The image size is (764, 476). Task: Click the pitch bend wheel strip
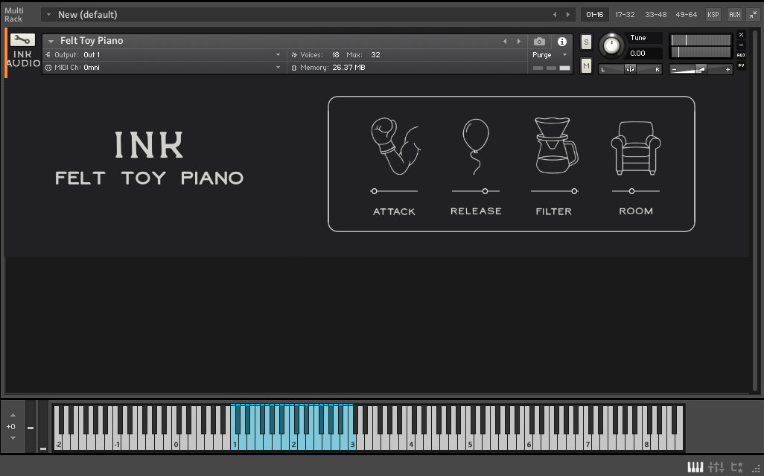(x=31, y=427)
